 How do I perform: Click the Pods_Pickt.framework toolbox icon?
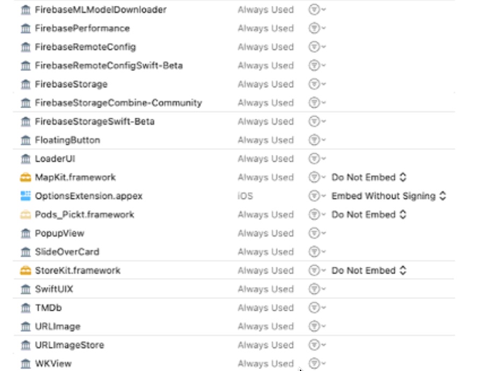(x=25, y=215)
